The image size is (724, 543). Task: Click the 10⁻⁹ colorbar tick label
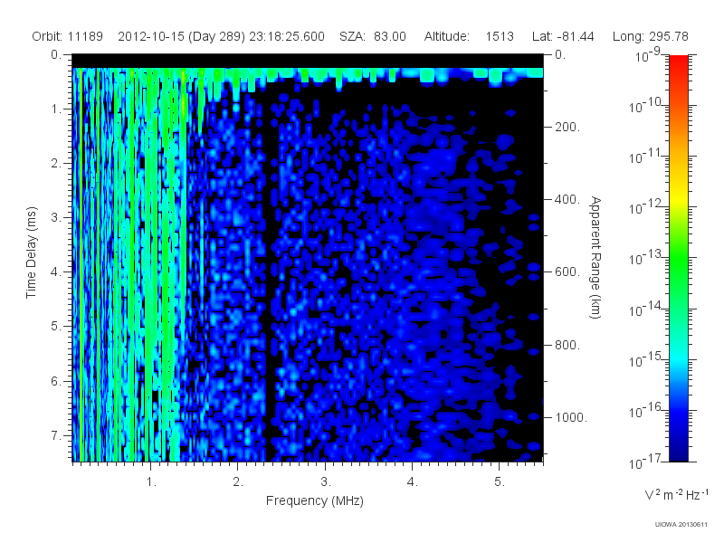pos(648,56)
